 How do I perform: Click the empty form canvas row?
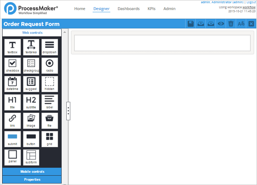pos(162,43)
